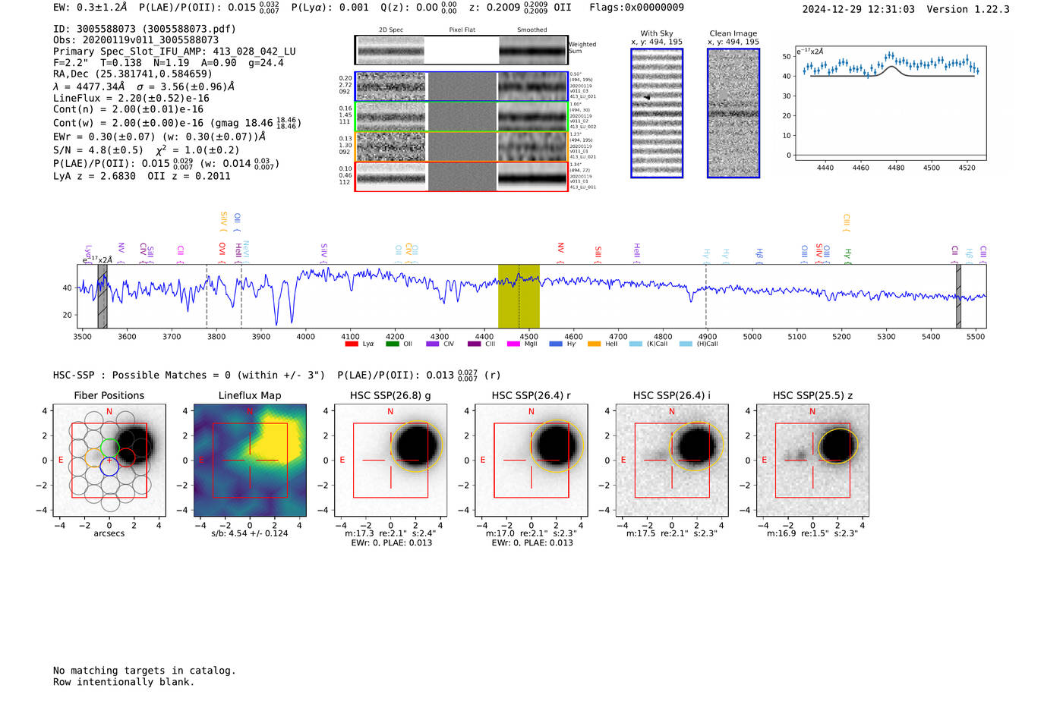Click the Smoothed column heading
Screen dimensions: 1063x723
(532, 30)
